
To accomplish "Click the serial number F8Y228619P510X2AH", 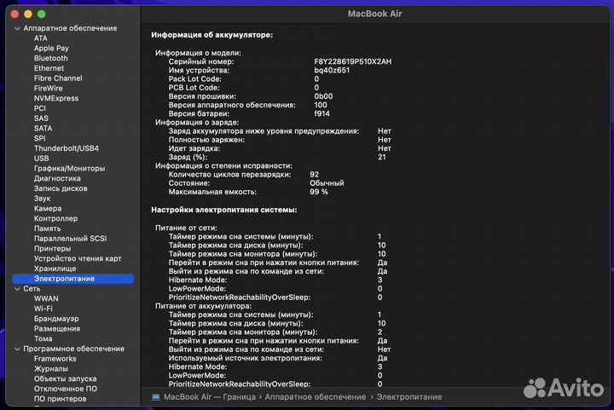I will click(x=353, y=62).
